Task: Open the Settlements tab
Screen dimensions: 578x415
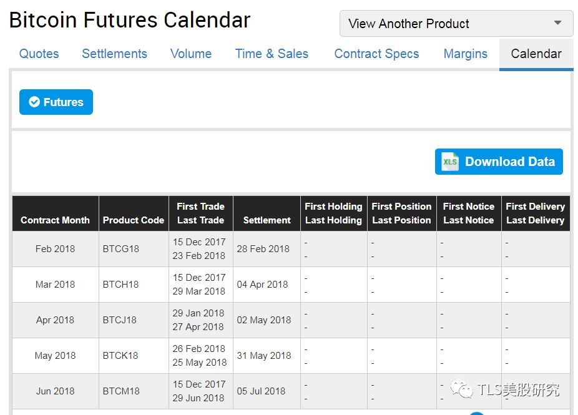Action: click(114, 54)
